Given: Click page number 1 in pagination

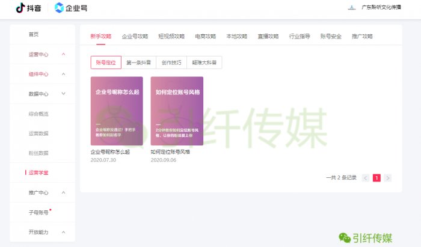Looking at the screenshot, I should tap(376, 178).
